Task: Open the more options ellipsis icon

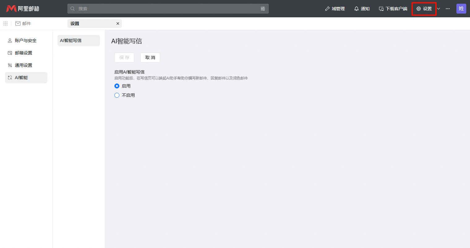Action: (x=447, y=9)
